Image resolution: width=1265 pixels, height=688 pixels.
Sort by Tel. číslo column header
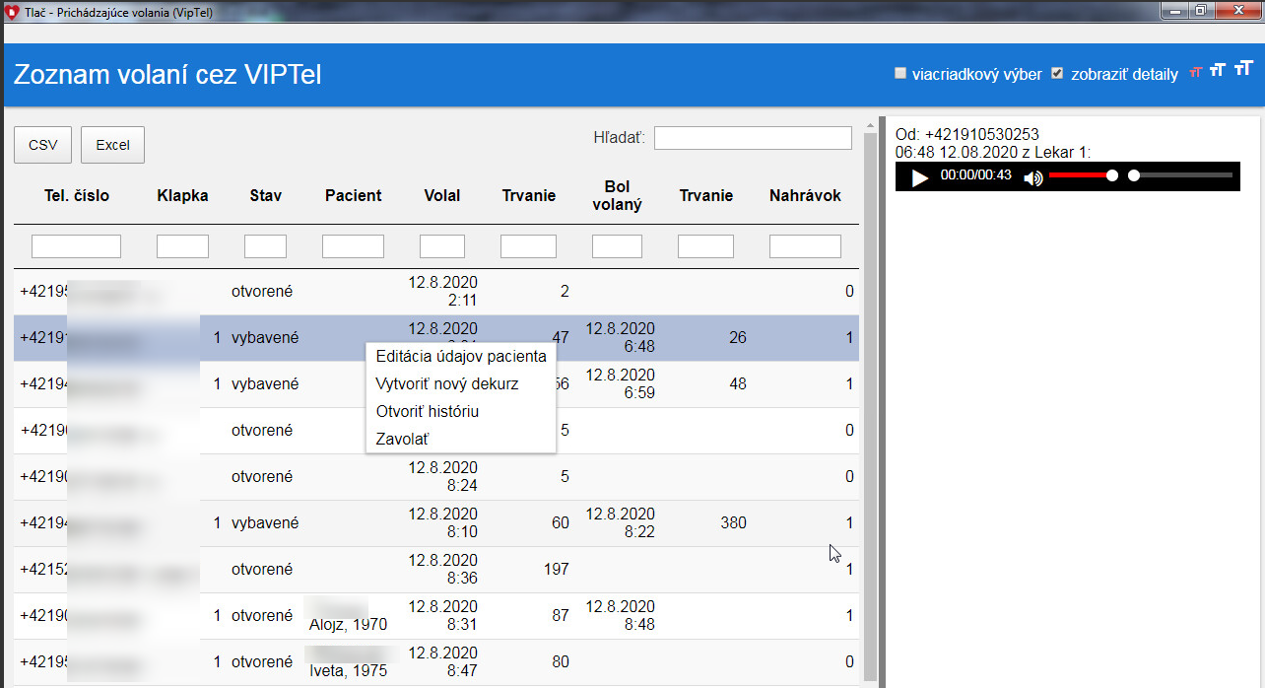pyautogui.click(x=77, y=195)
